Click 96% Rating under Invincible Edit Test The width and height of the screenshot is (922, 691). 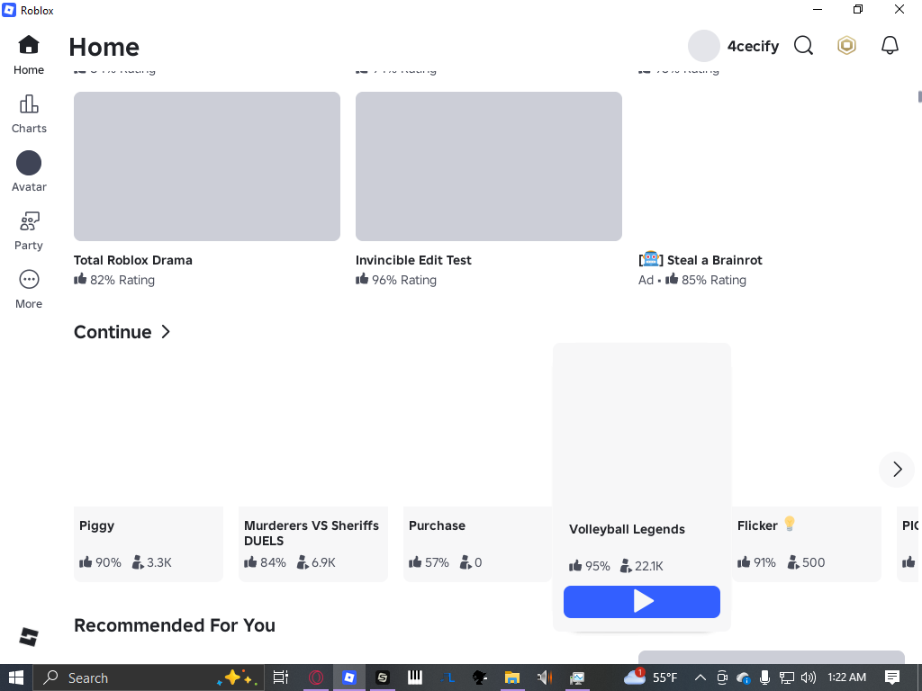coord(396,280)
